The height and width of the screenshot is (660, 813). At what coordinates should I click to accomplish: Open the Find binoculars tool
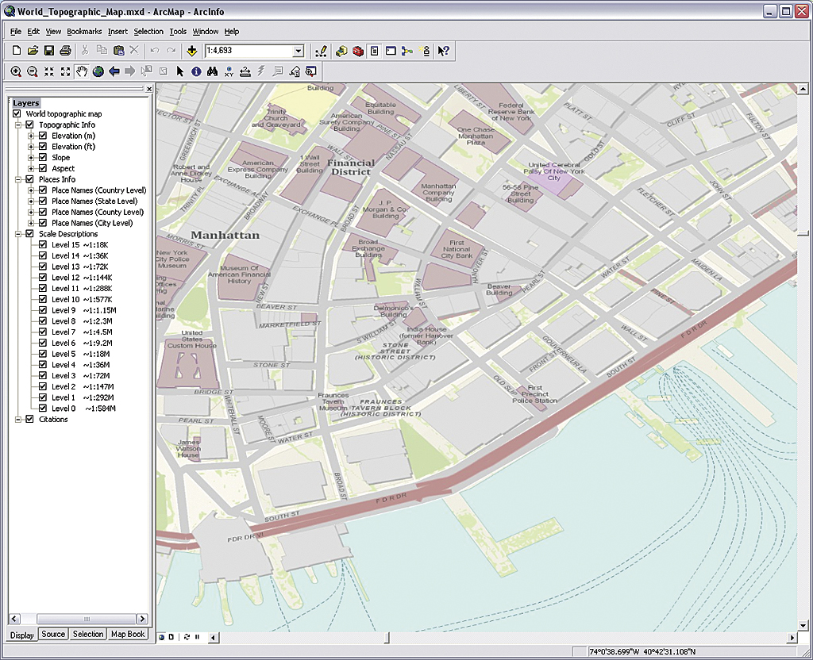pos(213,71)
